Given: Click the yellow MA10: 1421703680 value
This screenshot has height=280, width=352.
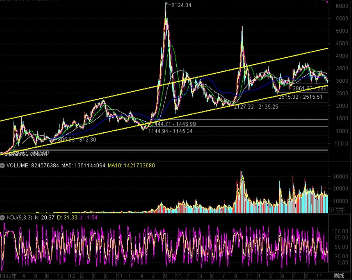Looking at the screenshot, I should 131,166.
